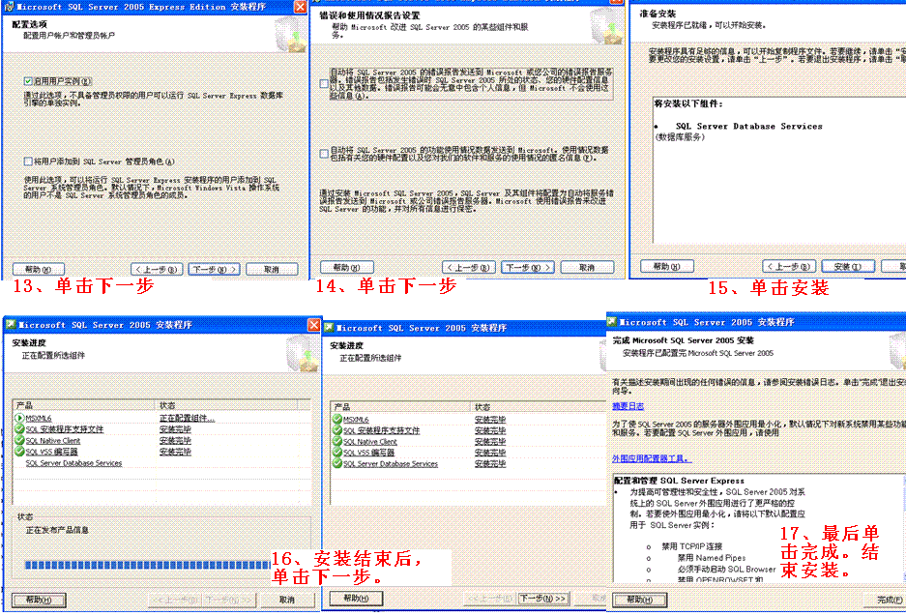Click the 安装 button in the 准备安装 dialog

click(x=848, y=266)
